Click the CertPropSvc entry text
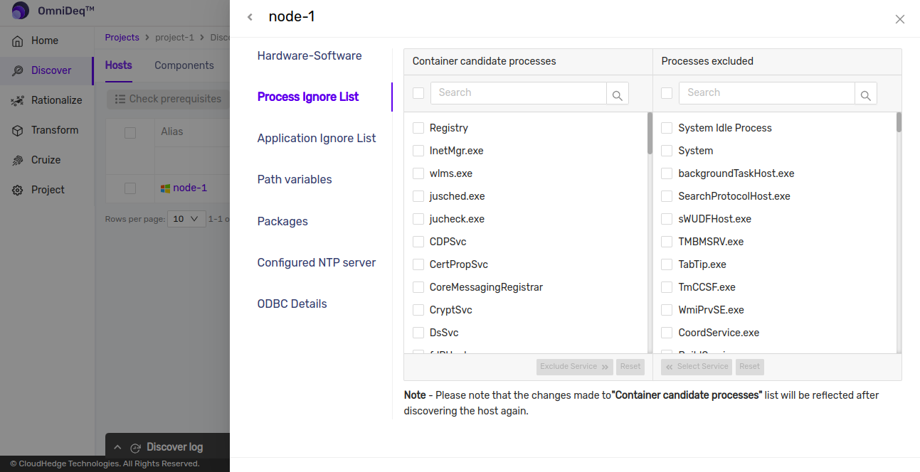This screenshot has width=920, height=472. click(x=459, y=264)
